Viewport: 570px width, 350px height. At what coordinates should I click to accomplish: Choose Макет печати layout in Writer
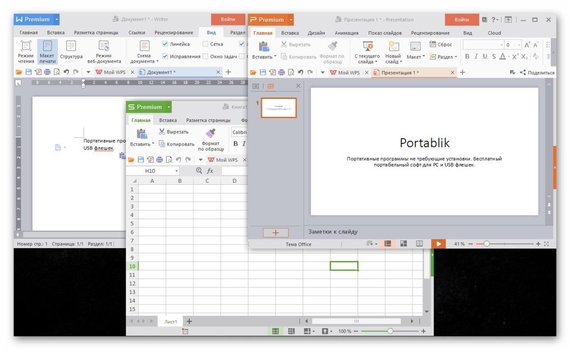click(x=47, y=51)
